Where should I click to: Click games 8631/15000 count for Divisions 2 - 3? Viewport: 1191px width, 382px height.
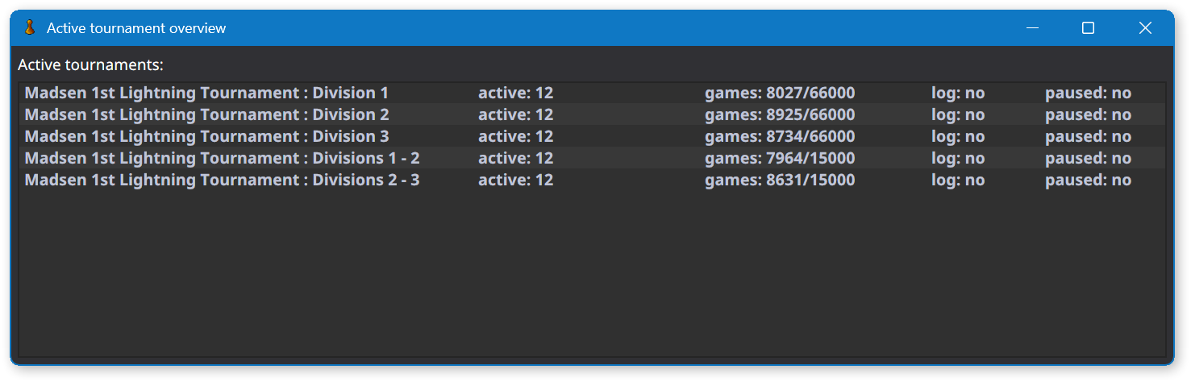pyautogui.click(x=780, y=180)
